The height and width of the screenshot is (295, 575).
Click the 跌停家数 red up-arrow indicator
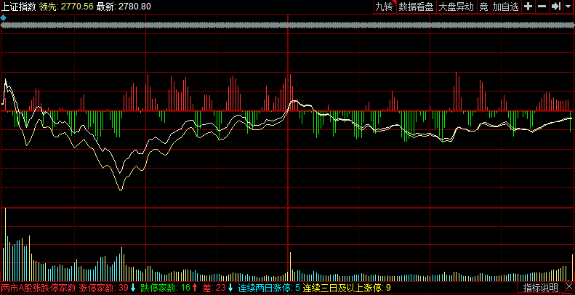[195, 288]
